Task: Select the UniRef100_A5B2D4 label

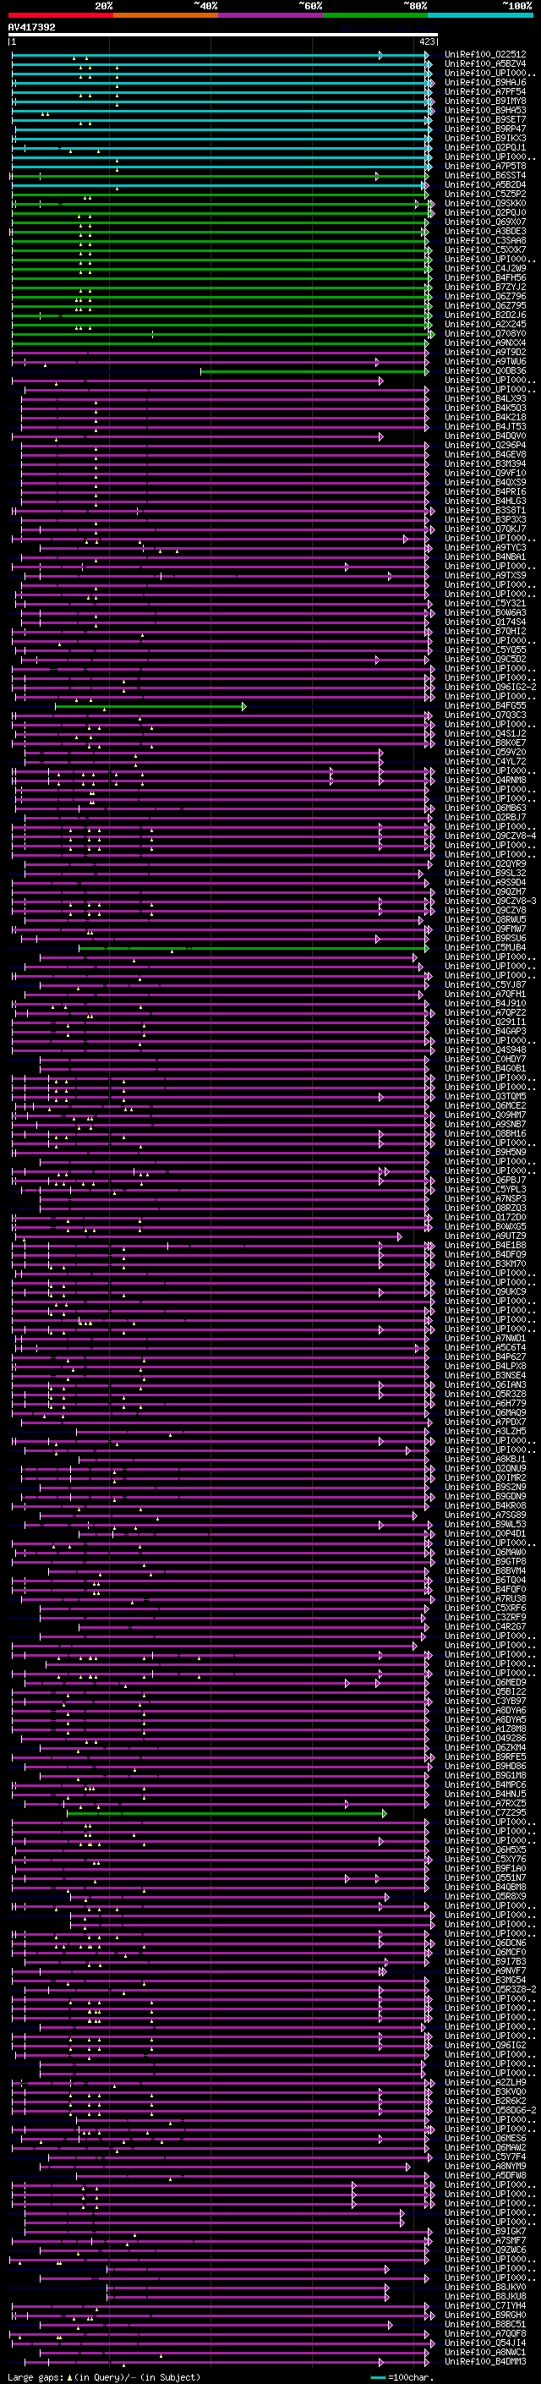Action: 485,184
